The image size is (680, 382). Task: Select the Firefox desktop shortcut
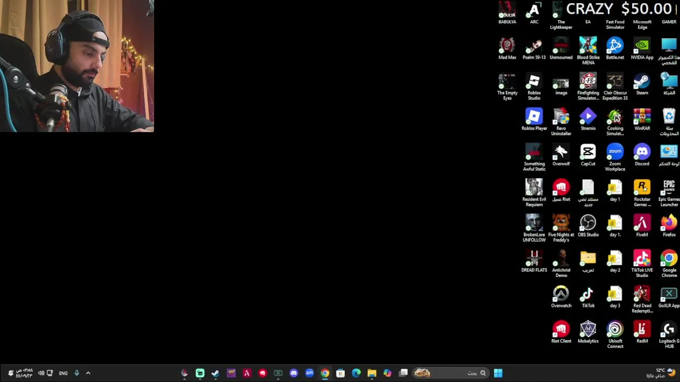tap(669, 227)
